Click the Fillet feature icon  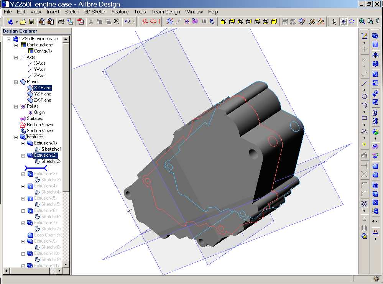[x=375, y=167]
